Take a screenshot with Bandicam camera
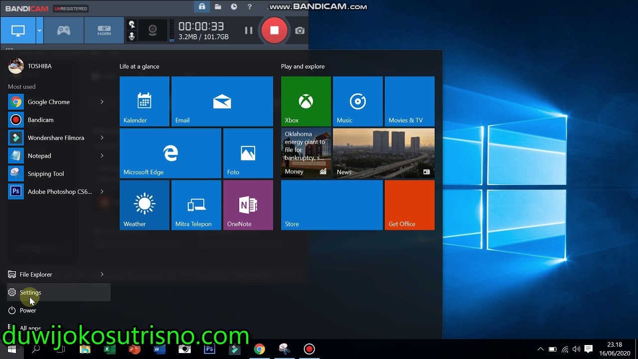 coord(300,30)
